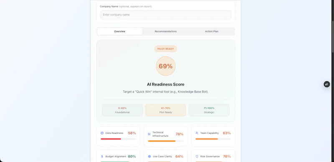This screenshot has height=162, width=334.
Task: Click the 69% score circle
Action: 166,66
